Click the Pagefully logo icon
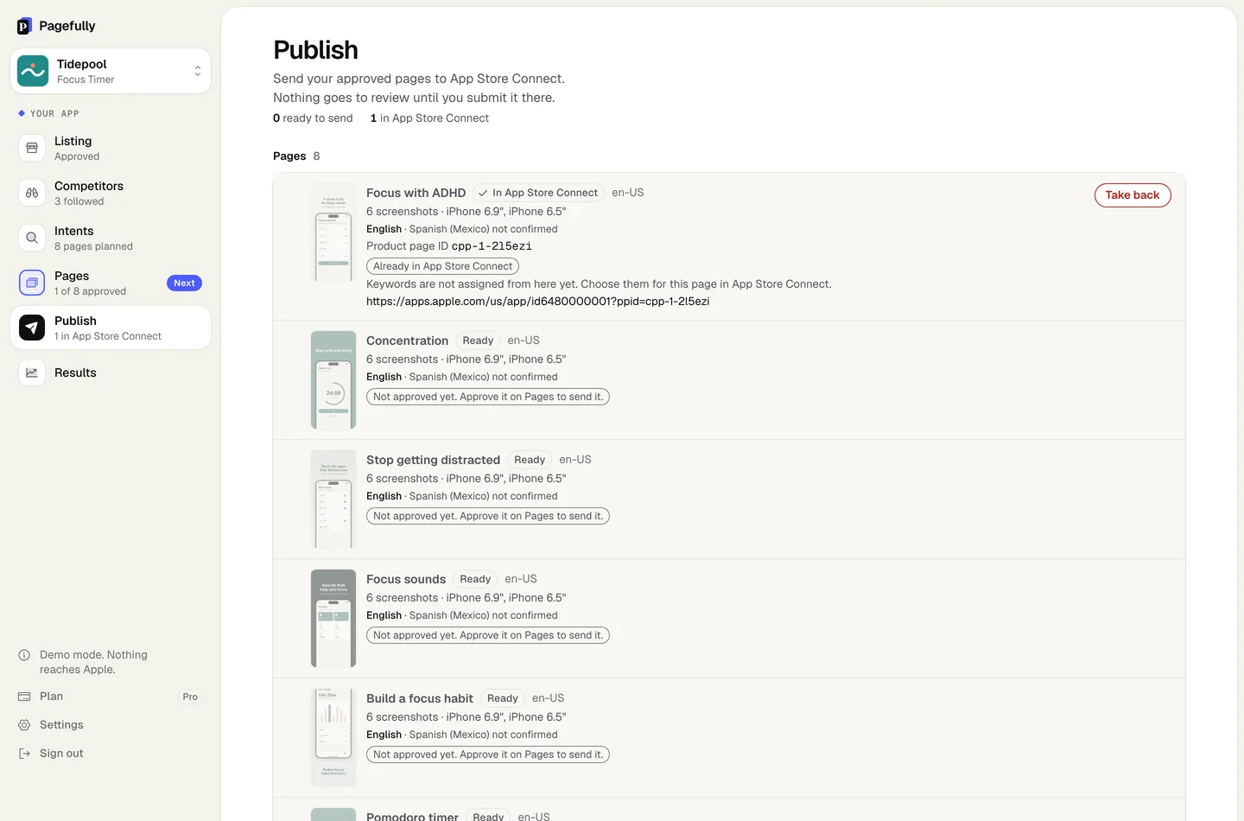1244x821 pixels. [24, 26]
